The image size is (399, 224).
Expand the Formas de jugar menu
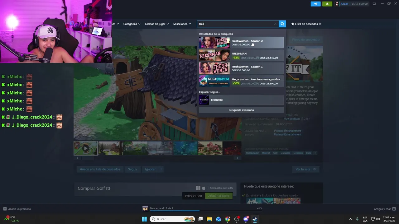point(156,24)
